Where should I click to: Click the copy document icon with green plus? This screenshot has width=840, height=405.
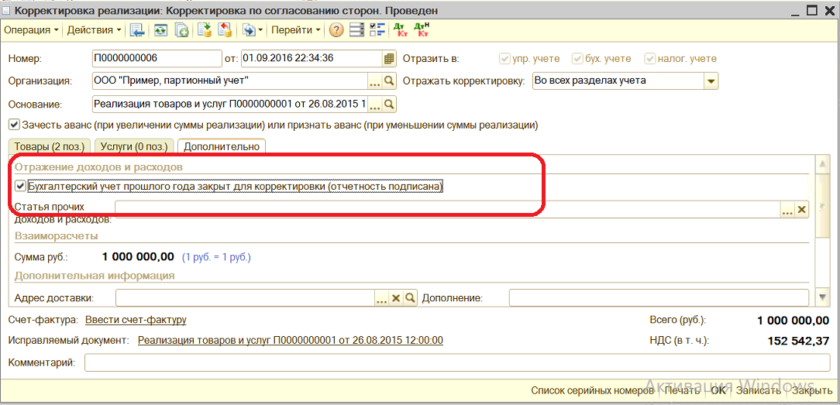[x=182, y=30]
